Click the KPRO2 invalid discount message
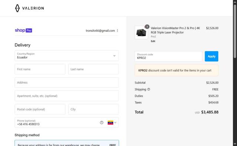 (177, 71)
